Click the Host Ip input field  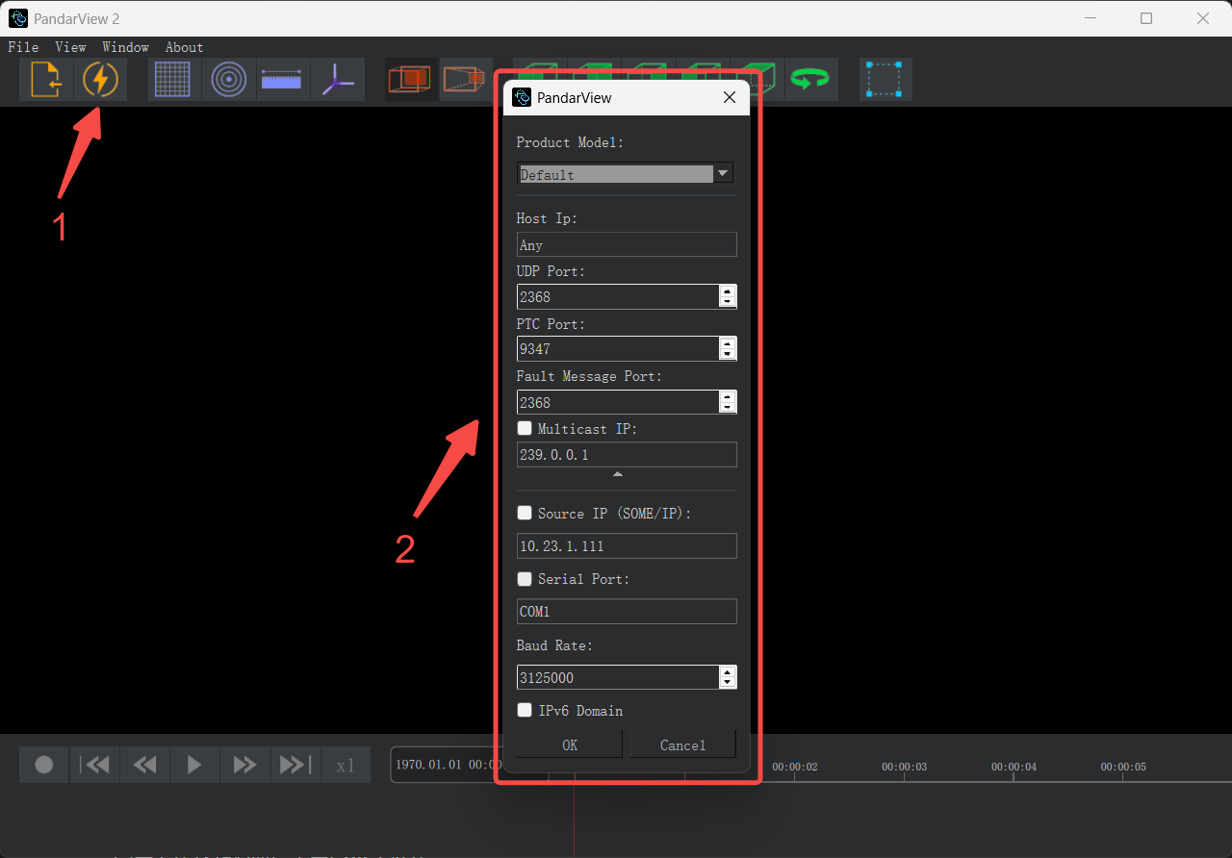[626, 244]
